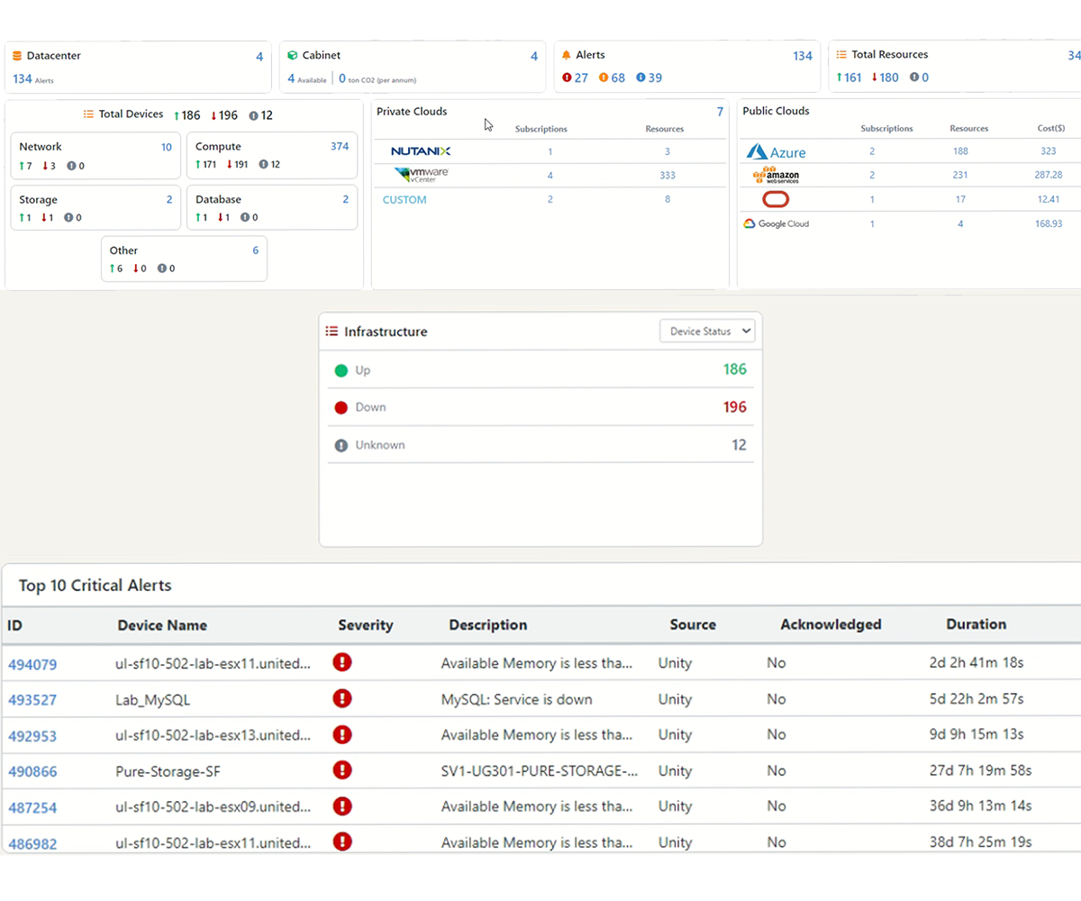Click the Compute device count 374

340,147
